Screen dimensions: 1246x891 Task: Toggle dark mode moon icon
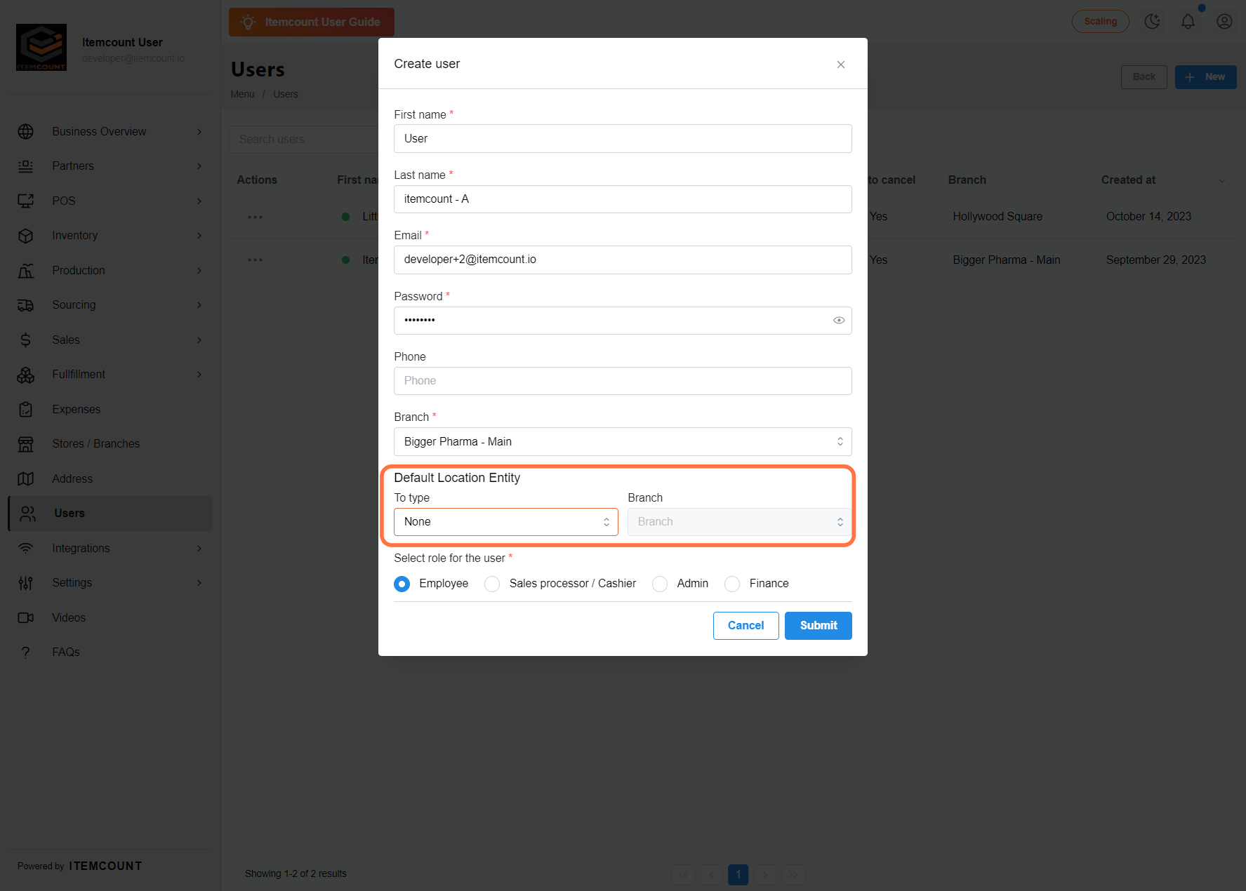tap(1152, 22)
